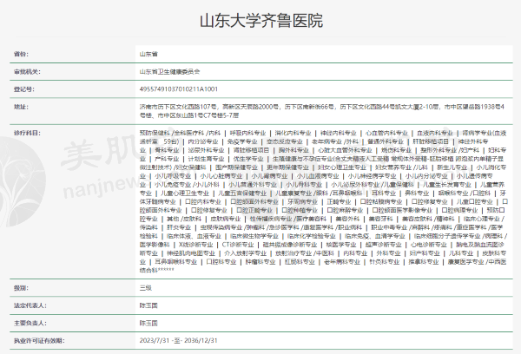Select the 诊疗科目 row label

tap(27, 133)
